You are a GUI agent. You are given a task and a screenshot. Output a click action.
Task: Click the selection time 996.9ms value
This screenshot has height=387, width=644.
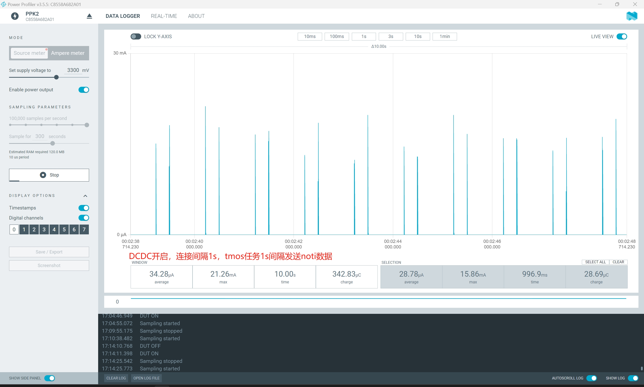tap(535, 274)
